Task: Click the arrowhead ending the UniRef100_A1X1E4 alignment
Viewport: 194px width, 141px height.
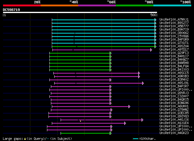Action: click(125, 123)
